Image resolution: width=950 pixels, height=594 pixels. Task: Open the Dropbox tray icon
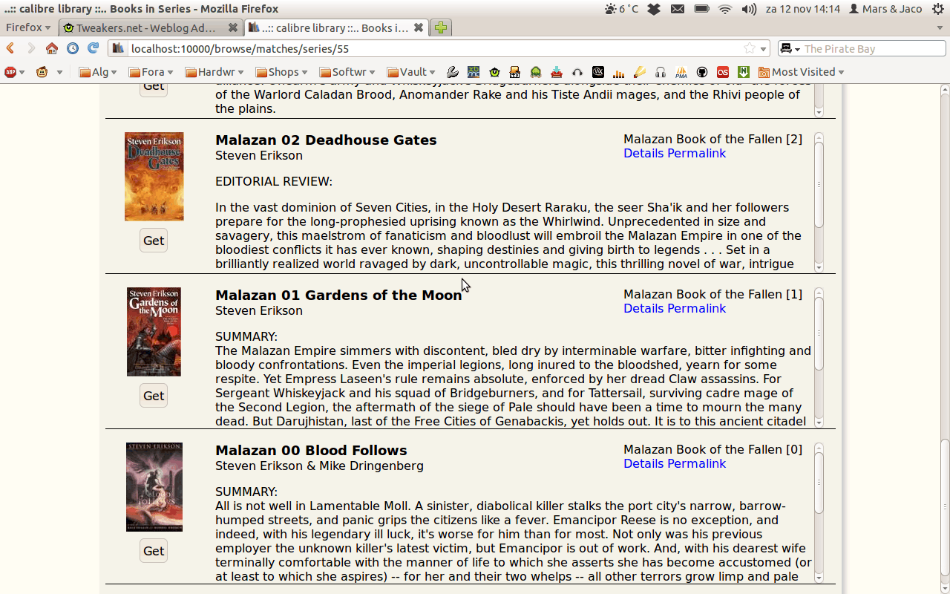tap(654, 9)
